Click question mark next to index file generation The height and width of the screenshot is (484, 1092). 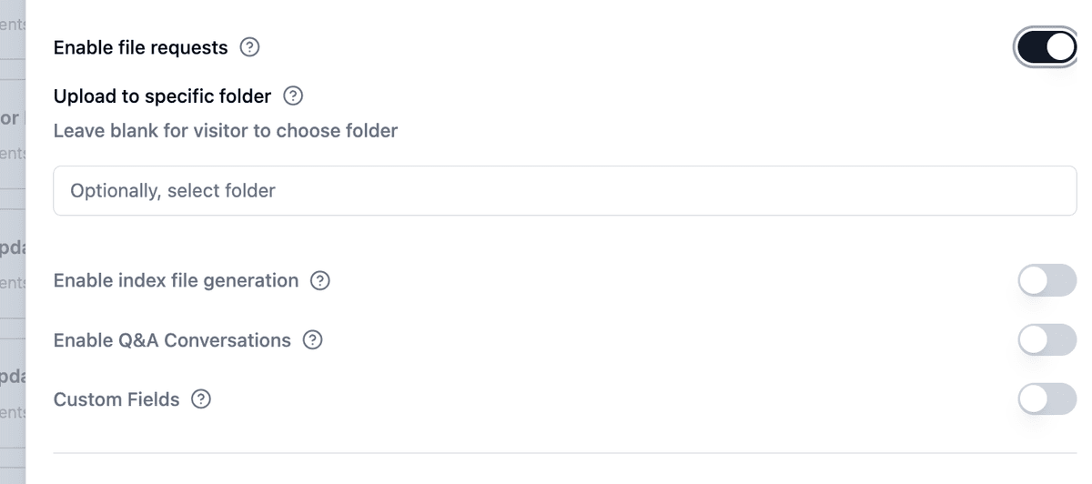(319, 281)
